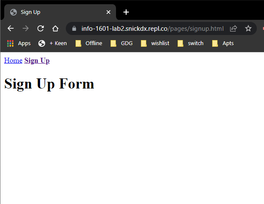Image resolution: width=264 pixels, height=204 pixels.
Task: Follow the Home link
Action: click(13, 61)
